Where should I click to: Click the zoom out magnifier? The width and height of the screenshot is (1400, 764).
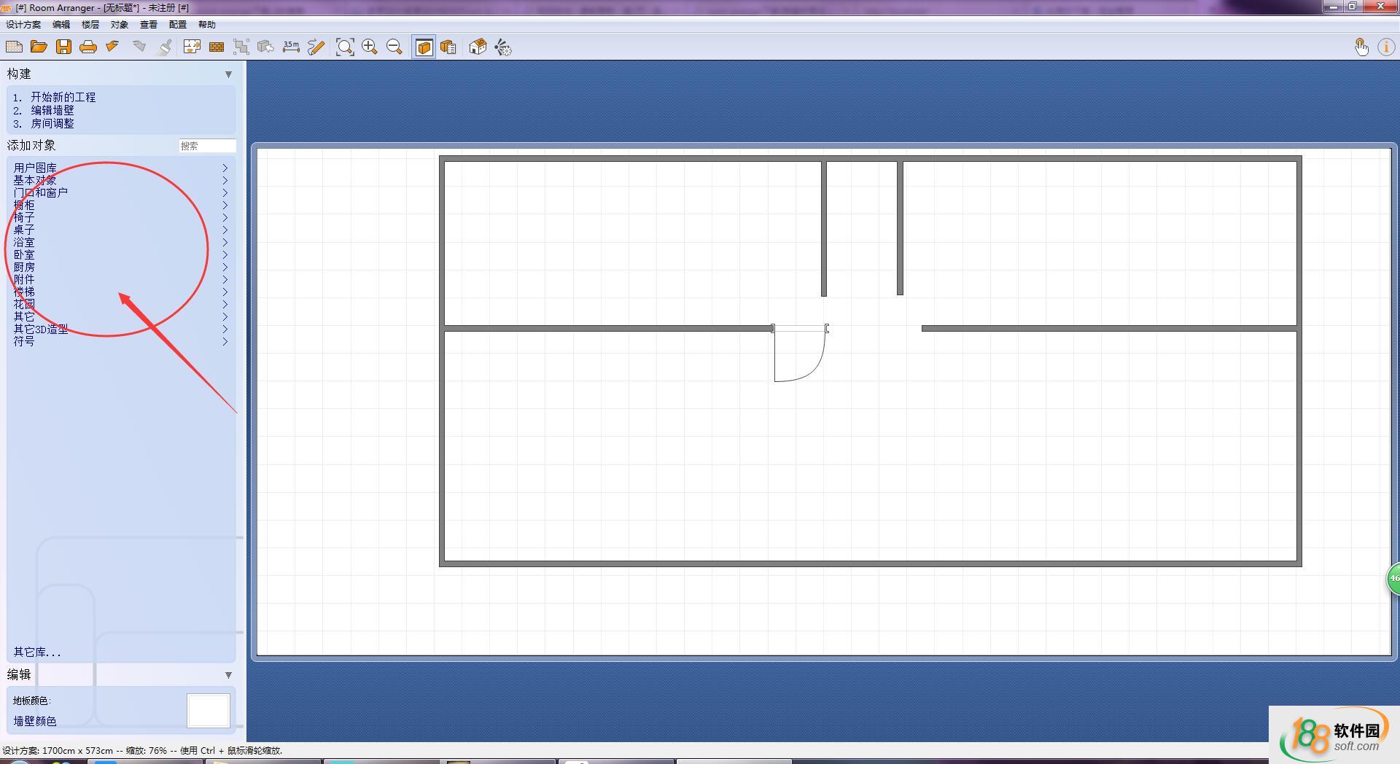394,47
